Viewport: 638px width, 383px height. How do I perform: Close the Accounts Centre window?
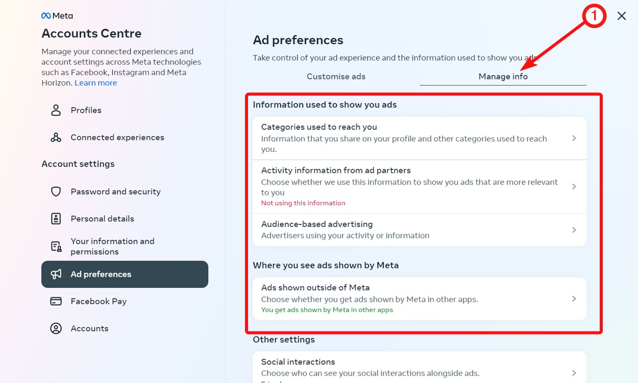[x=621, y=16]
